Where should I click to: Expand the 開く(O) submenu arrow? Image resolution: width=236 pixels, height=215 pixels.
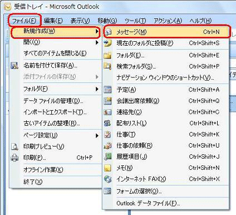tap(97, 42)
